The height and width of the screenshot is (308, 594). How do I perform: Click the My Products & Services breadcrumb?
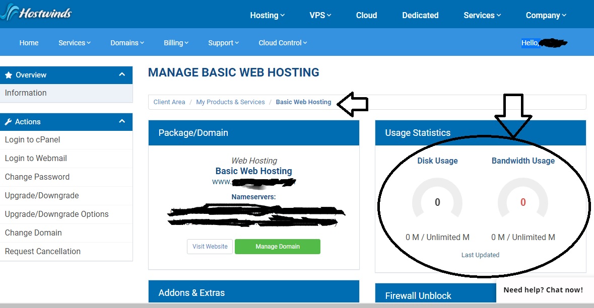coord(230,102)
